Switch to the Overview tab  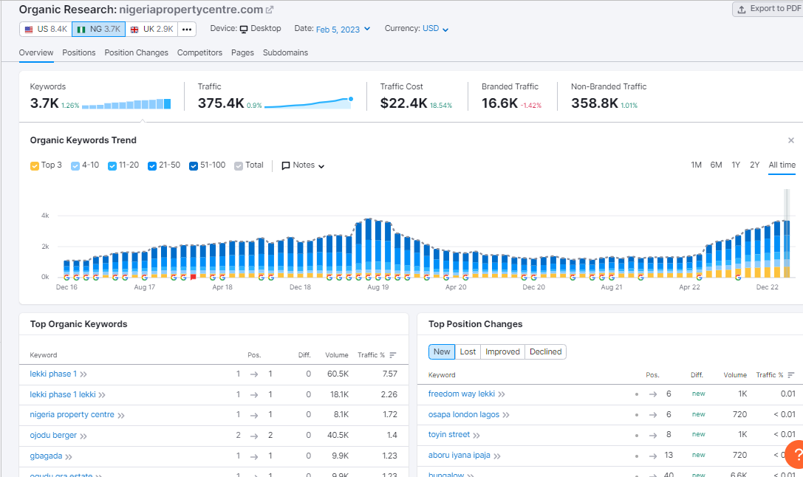click(x=36, y=52)
